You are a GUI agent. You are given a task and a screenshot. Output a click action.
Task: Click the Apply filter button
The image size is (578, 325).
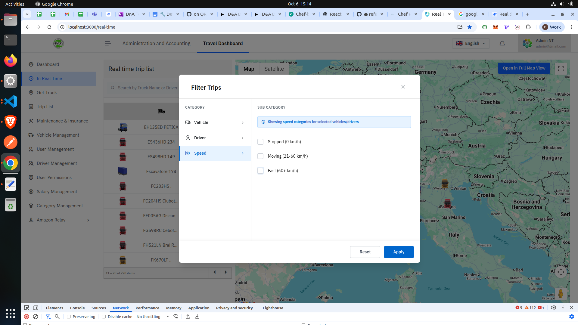(x=399, y=252)
